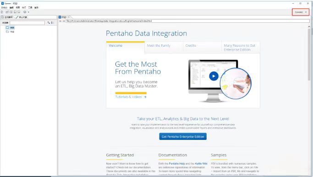Minimize the Spoon window
This screenshot has height=177, width=313.
(293, 3)
